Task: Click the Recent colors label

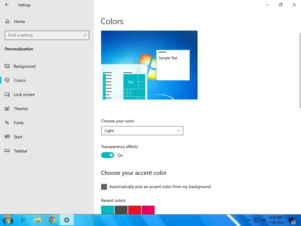Action: coord(113,200)
